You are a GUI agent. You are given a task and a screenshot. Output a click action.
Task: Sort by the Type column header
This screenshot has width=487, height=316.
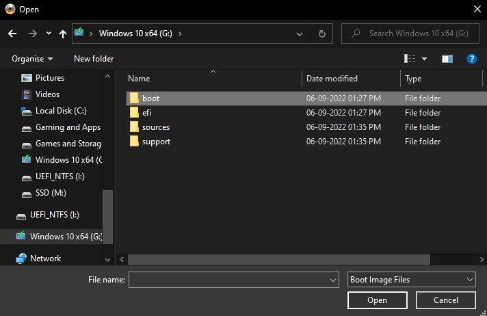coord(413,79)
